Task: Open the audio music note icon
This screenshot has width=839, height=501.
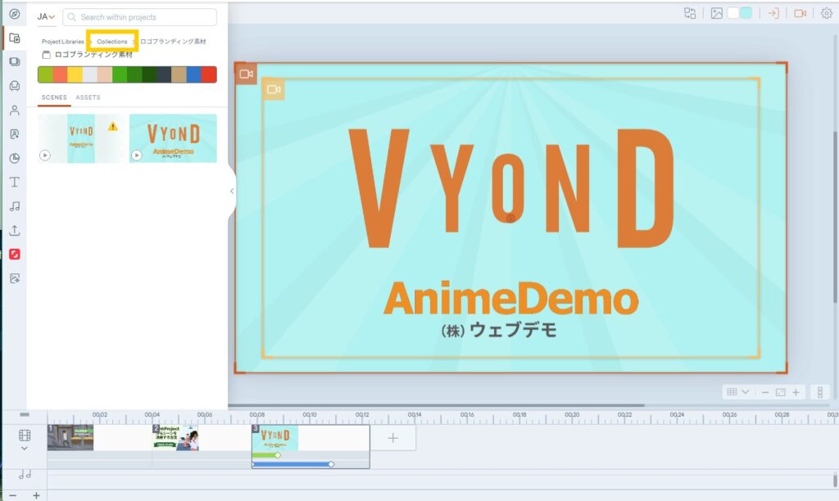Action: click(x=15, y=205)
